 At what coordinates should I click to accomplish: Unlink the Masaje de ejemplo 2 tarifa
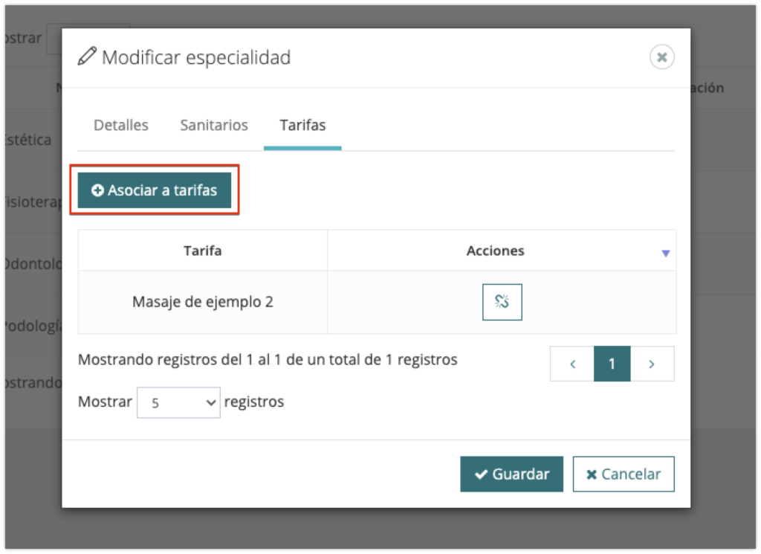(x=502, y=302)
